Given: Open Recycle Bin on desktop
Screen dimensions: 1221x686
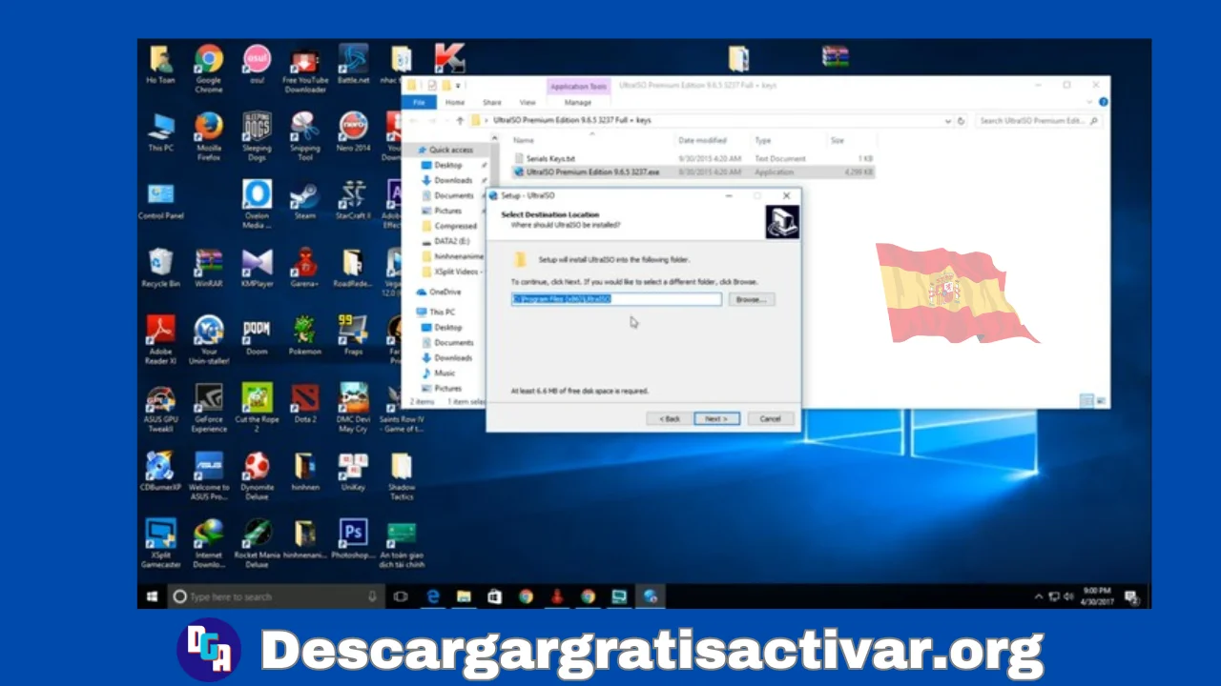Looking at the screenshot, I should (x=160, y=269).
